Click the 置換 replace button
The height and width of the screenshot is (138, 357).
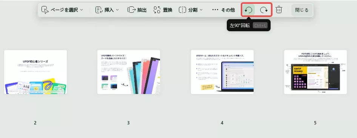(163, 10)
